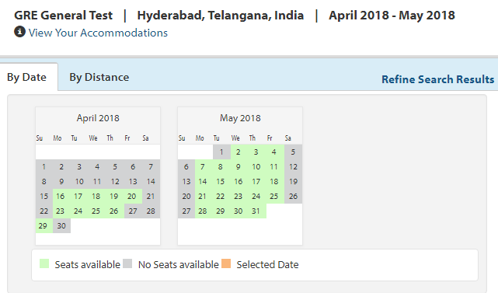Click unavailable date April 27
The image size is (498, 293).
[133, 211]
